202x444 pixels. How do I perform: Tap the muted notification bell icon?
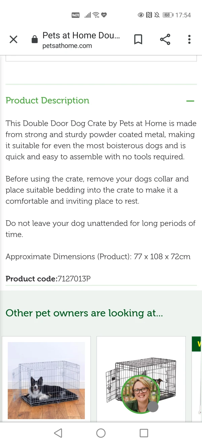[x=157, y=15]
